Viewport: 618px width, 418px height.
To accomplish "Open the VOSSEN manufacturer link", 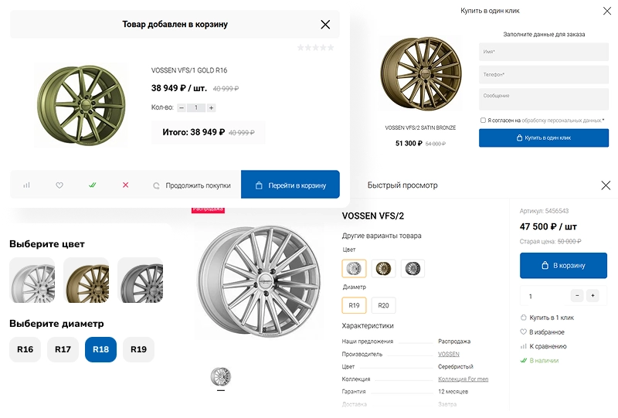I will coord(448,354).
